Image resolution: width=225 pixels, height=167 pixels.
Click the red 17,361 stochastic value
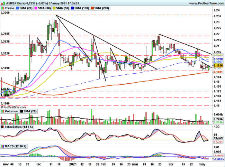pyautogui.click(x=218, y=142)
